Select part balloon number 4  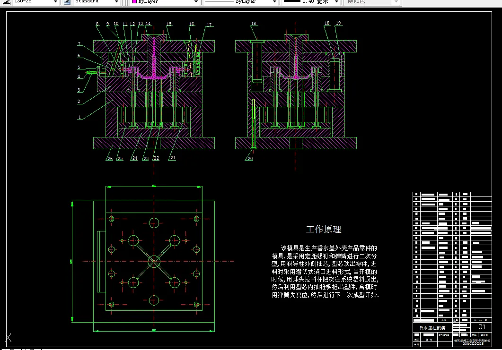pyautogui.click(x=79, y=77)
